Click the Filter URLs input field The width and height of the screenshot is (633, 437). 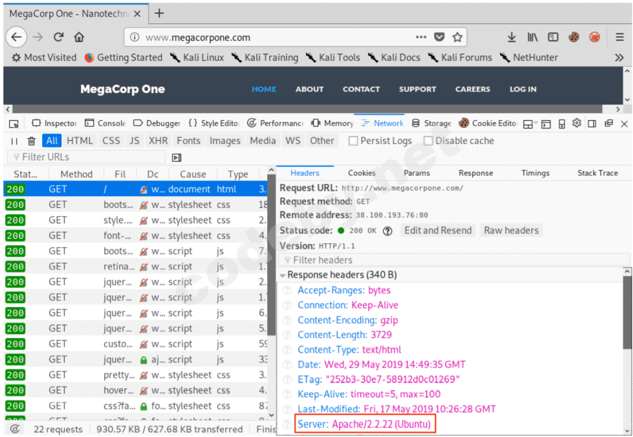86,157
